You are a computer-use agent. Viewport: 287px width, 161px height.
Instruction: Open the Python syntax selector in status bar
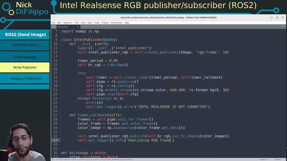coord(278,159)
